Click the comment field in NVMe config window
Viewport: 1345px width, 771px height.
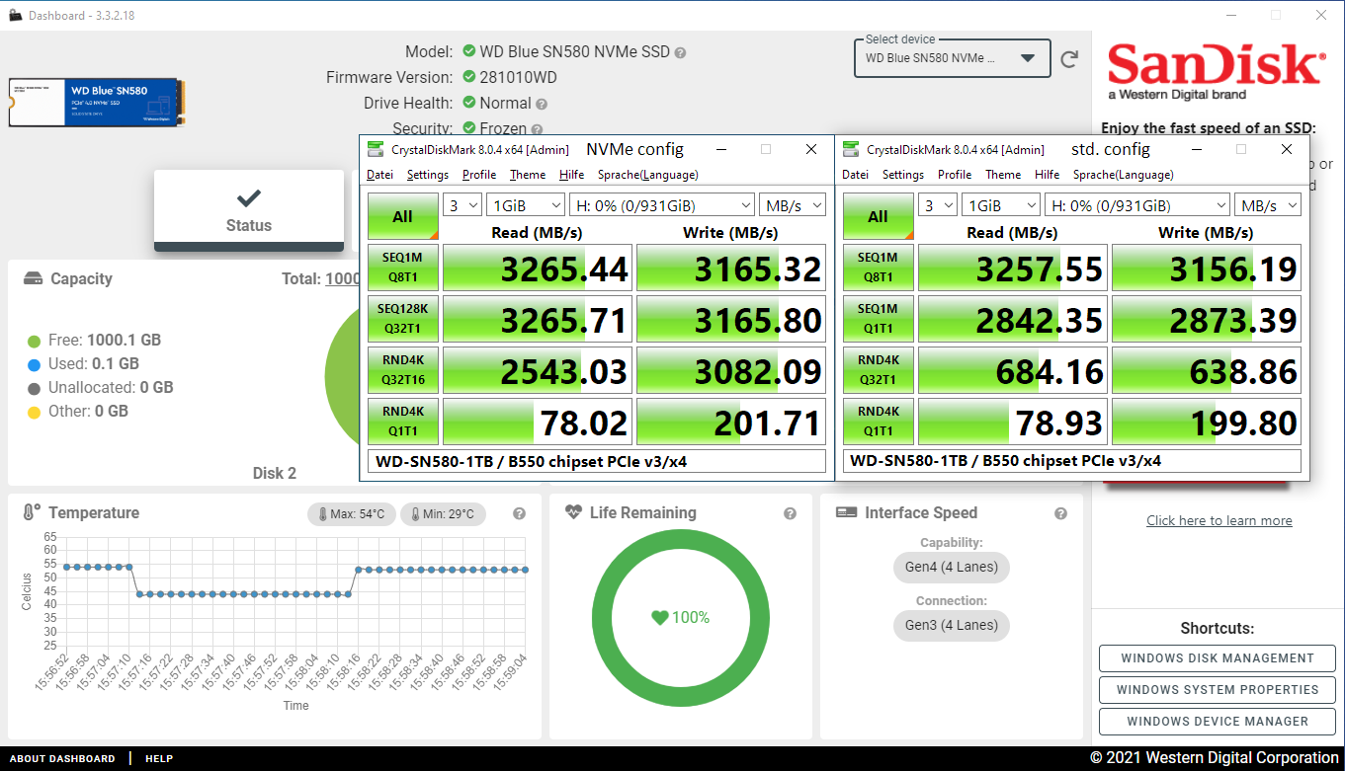tap(597, 461)
